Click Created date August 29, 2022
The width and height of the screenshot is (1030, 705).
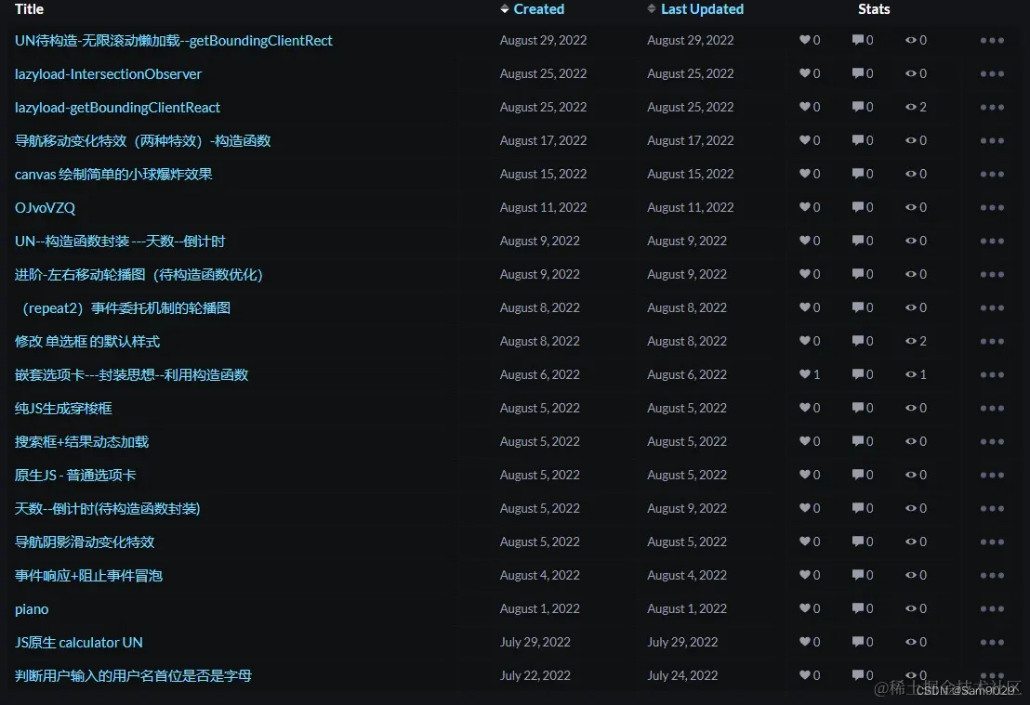pyautogui.click(x=543, y=40)
